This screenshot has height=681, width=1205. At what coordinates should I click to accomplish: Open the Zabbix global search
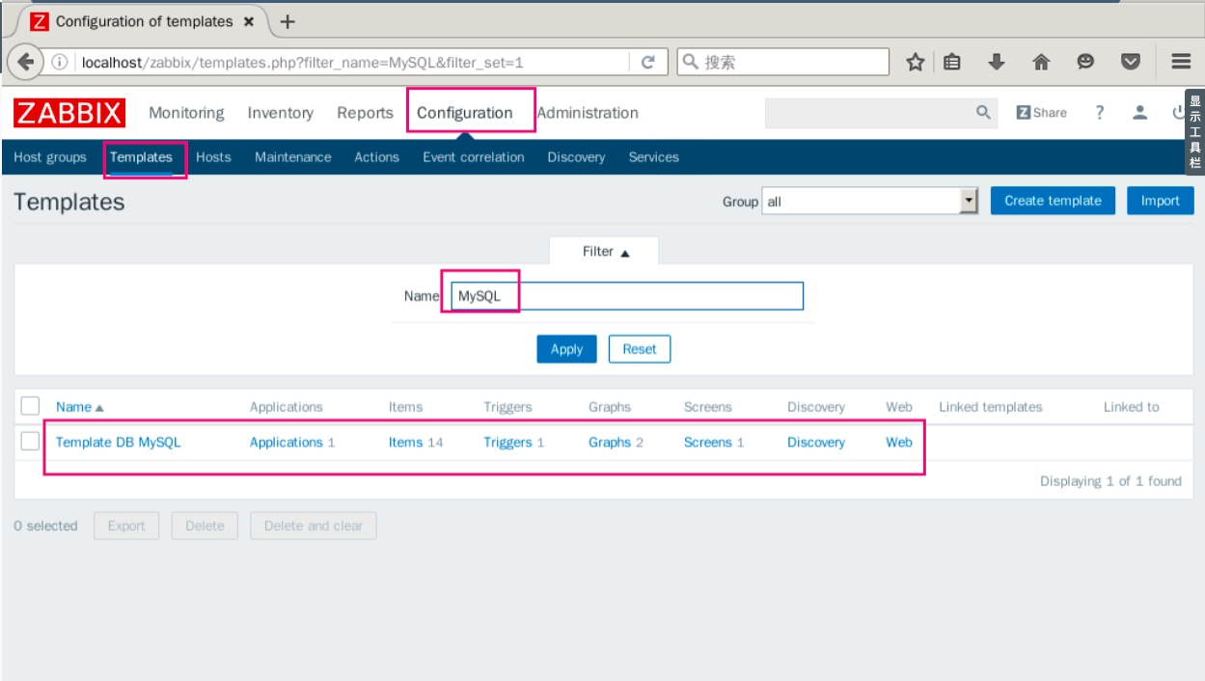[x=983, y=112]
